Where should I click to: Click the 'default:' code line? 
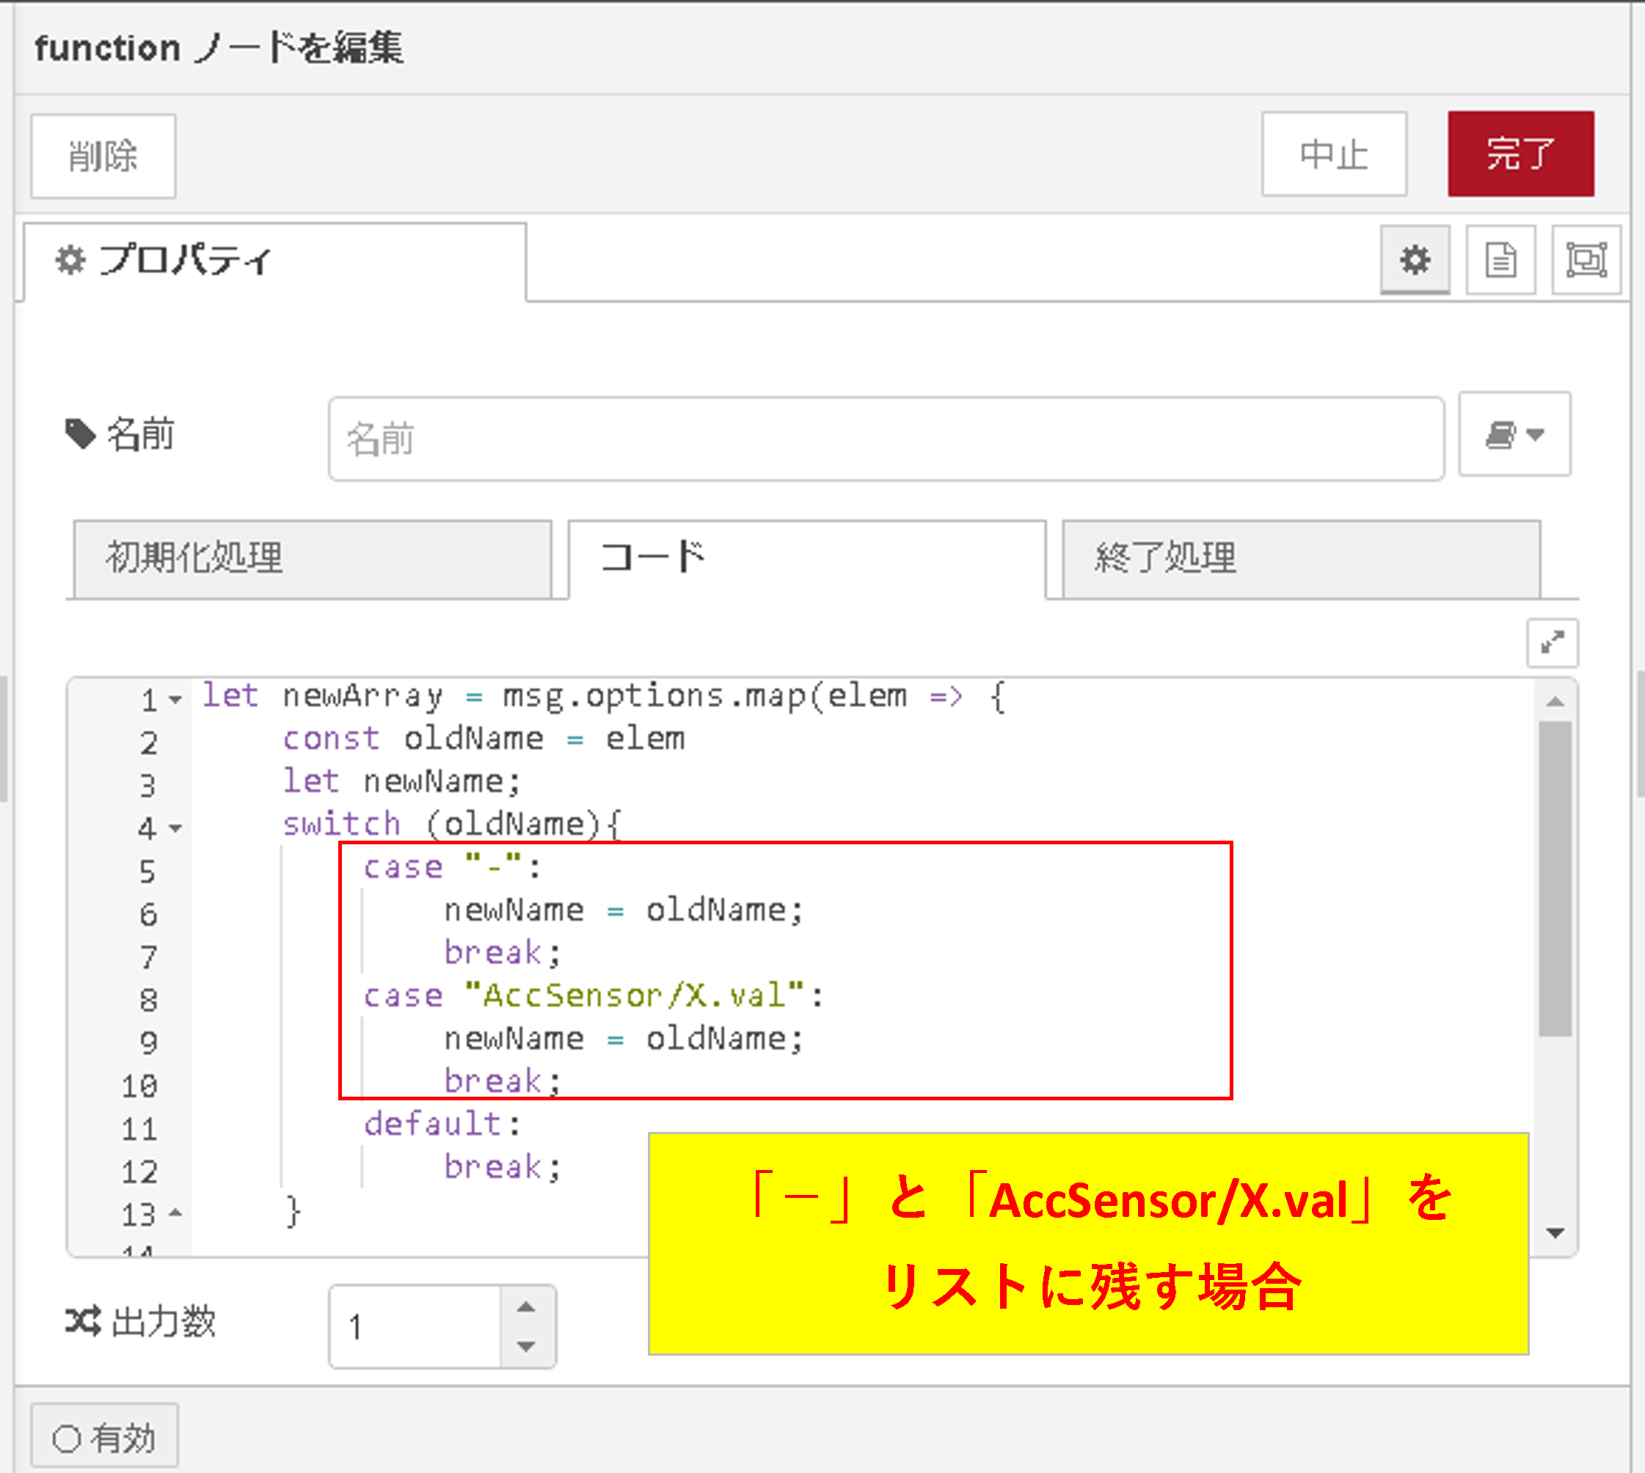(442, 1124)
